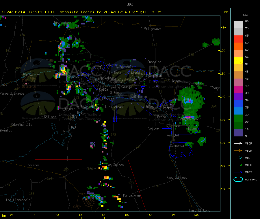Click the -80 y-axis tick label

click(223, 27)
